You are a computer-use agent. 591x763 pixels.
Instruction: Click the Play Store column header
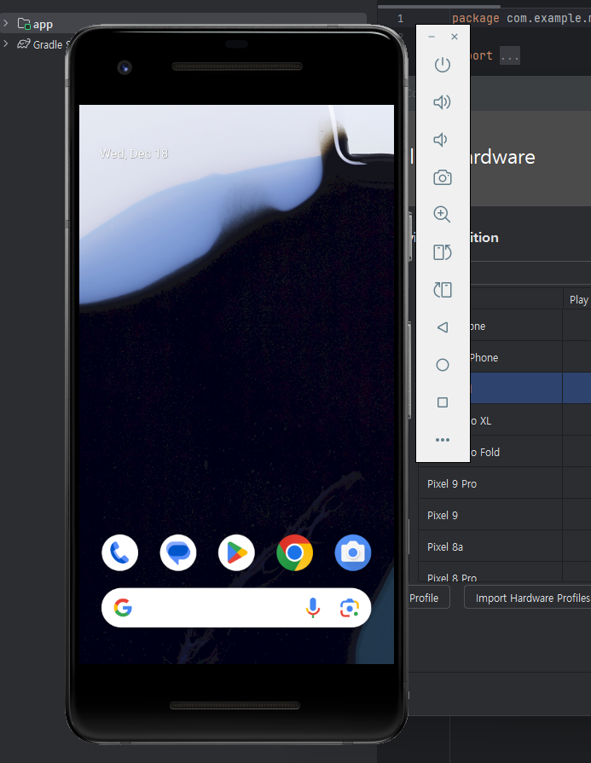tap(579, 300)
